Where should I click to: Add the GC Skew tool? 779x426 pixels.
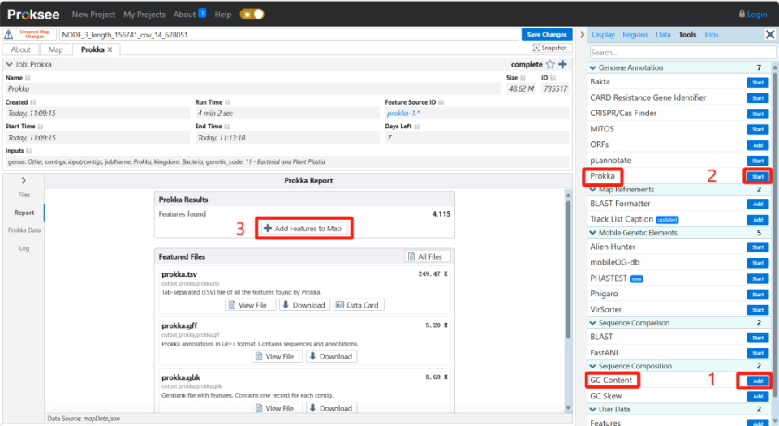click(758, 396)
